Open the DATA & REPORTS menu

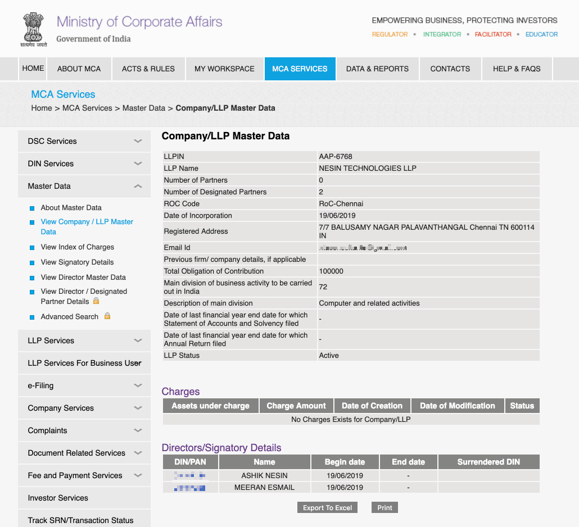[377, 69]
